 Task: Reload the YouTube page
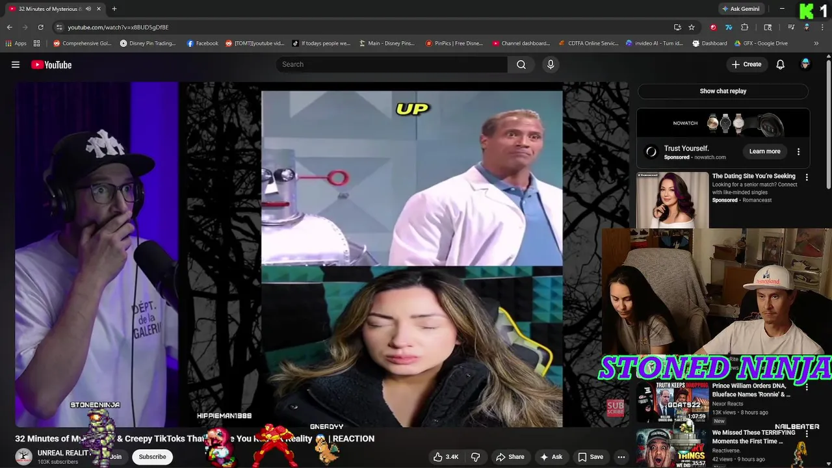click(x=40, y=27)
